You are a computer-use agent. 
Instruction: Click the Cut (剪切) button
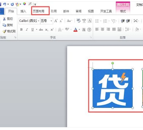8,19
